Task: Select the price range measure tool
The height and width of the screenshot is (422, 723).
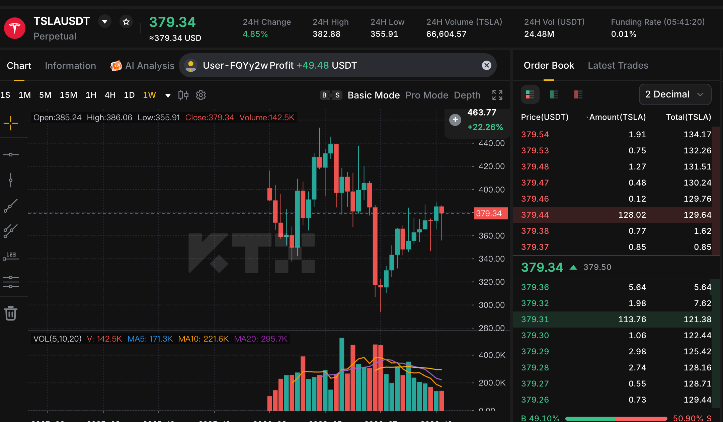Action: pos(11,256)
